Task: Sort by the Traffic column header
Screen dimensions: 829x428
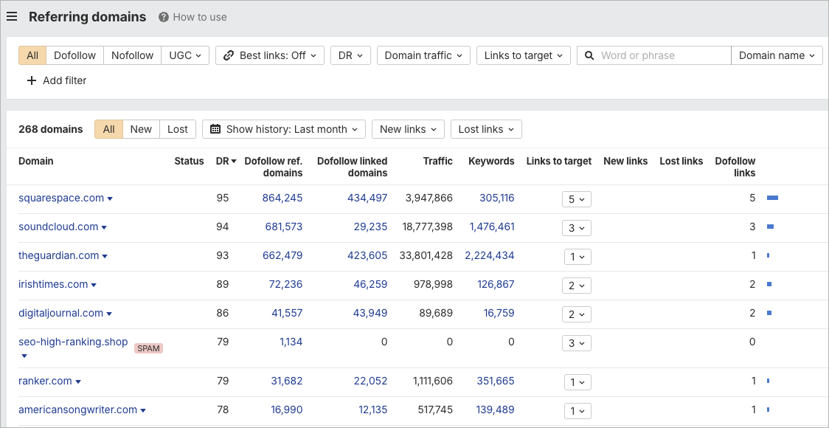Action: [x=438, y=162]
